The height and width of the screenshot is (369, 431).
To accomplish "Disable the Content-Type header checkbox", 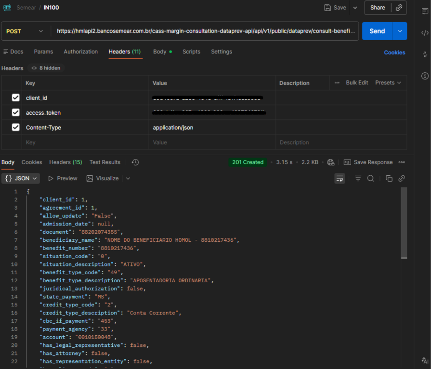I will pyautogui.click(x=16, y=128).
